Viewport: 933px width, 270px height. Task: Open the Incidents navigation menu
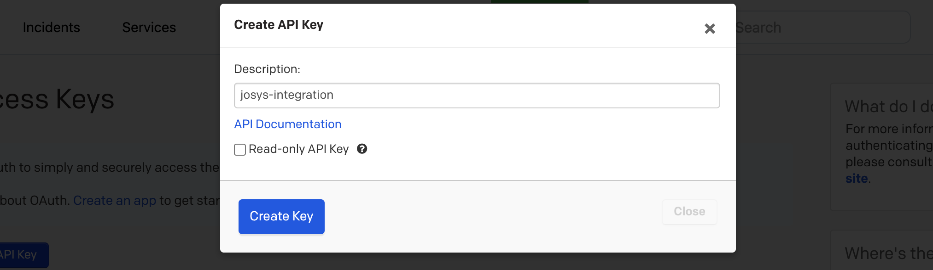pos(52,28)
